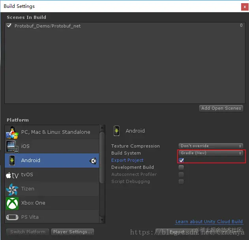This screenshot has width=249, height=240.
Task: Uncheck the Protobuf_Demo/Protobuf_net scene checkbox
Action: (x=9, y=26)
